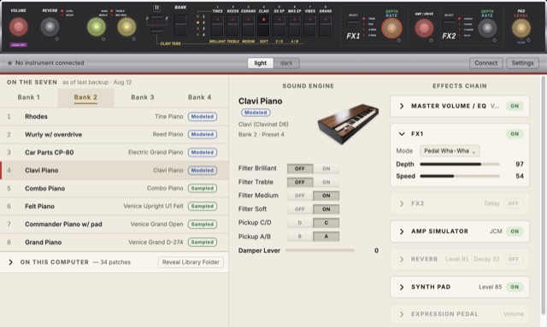This screenshot has height=327, width=547.
Task: Open the Bank 3 tab
Action: [x=143, y=97]
